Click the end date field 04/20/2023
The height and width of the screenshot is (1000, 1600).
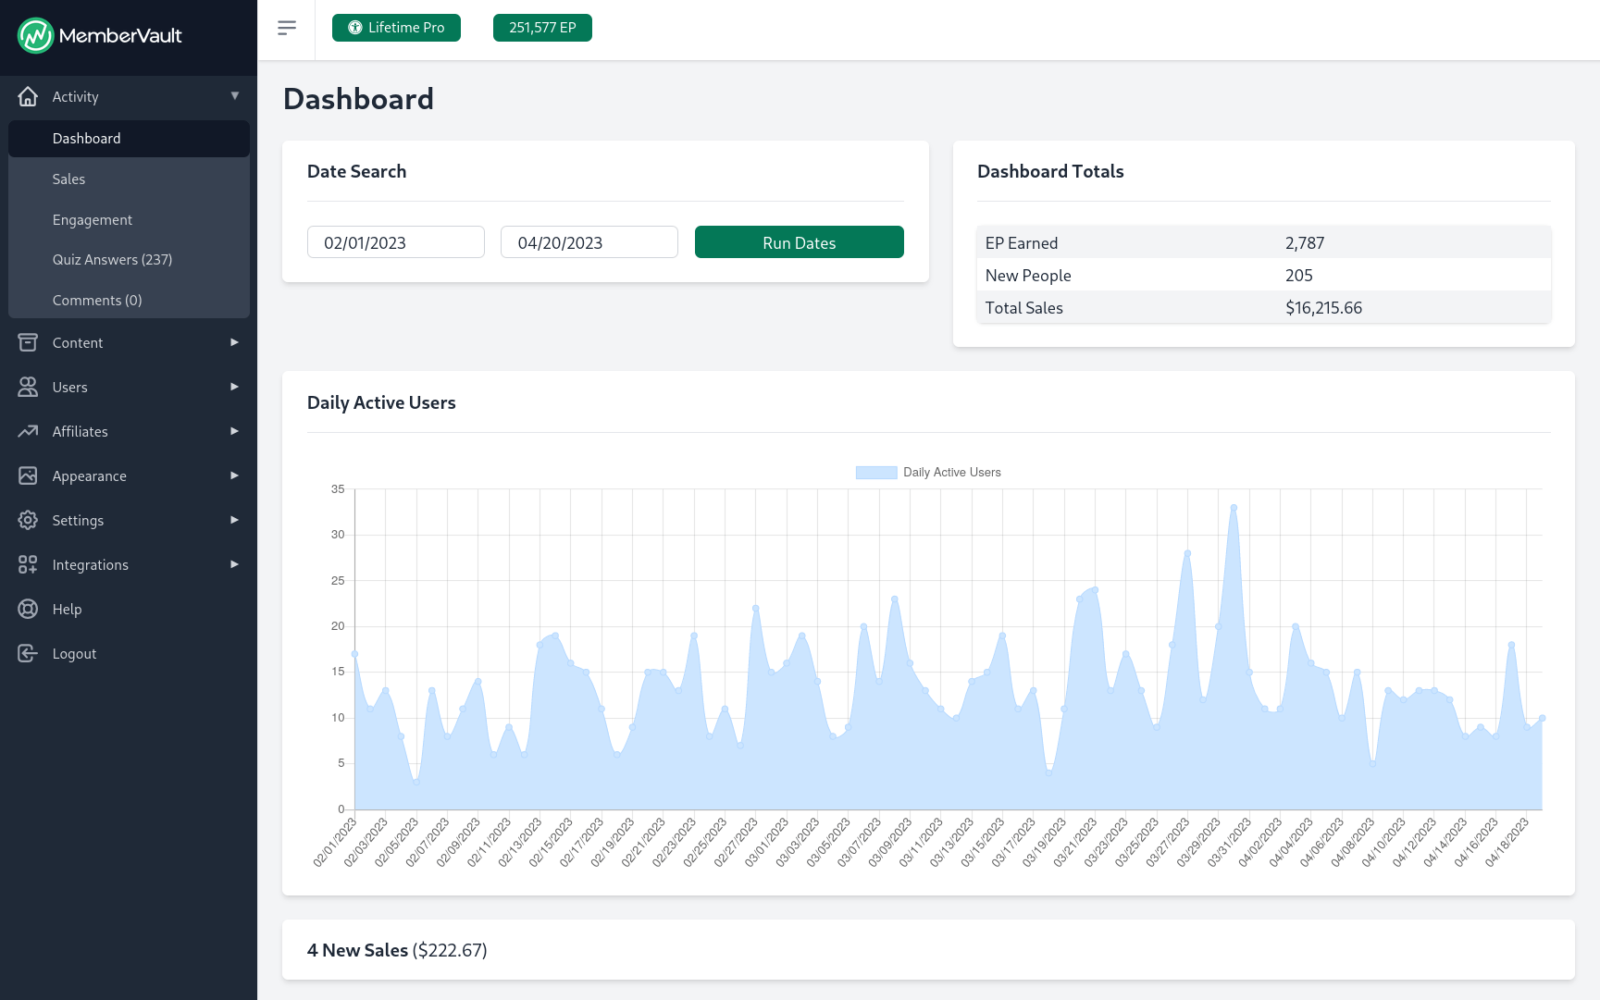click(589, 242)
